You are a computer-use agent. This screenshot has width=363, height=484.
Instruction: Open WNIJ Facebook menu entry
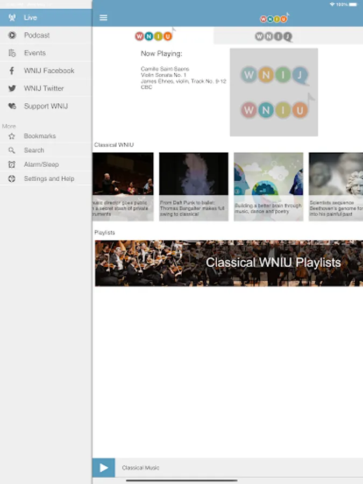(46, 70)
